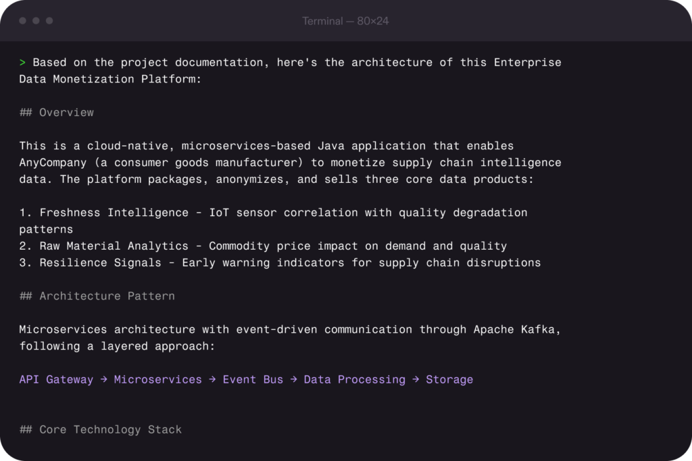This screenshot has width=692, height=461.
Task: Select the Storage link in the flow
Action: [x=449, y=379]
